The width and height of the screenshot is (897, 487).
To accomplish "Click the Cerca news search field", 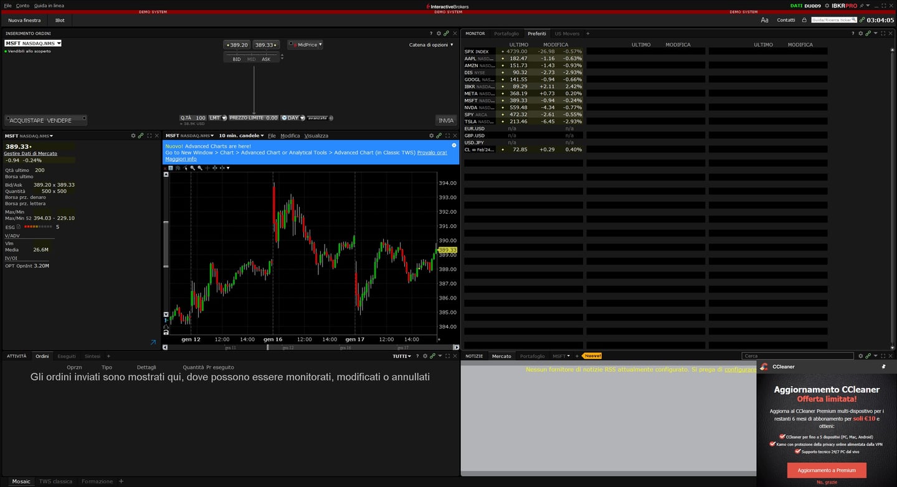I will [797, 356].
